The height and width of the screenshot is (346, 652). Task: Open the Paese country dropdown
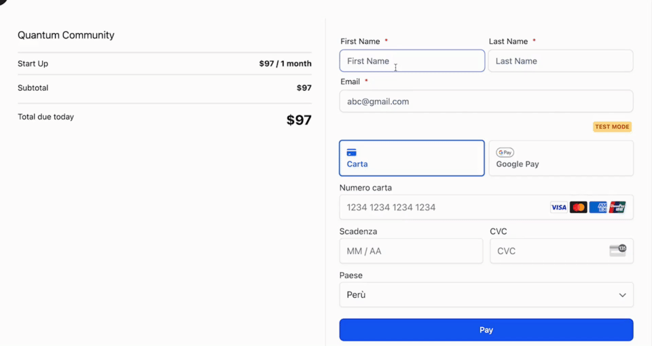coord(486,295)
